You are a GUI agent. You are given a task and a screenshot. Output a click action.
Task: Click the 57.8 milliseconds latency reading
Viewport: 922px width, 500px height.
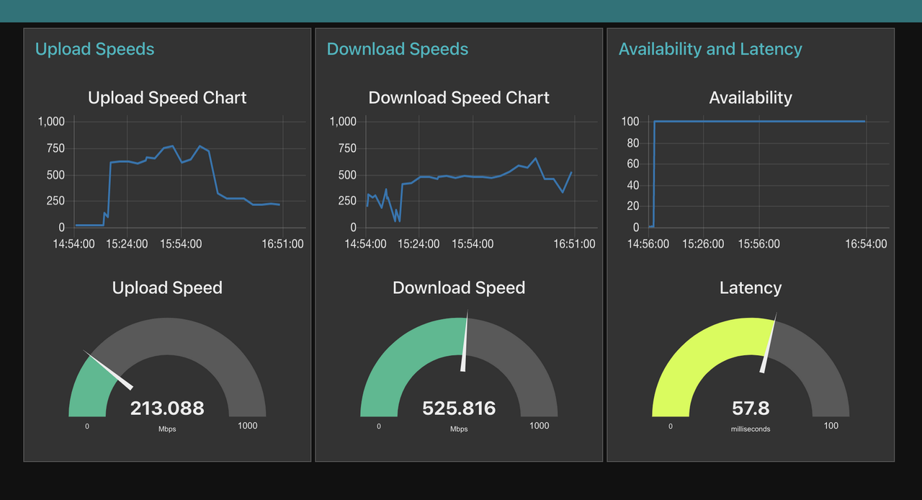(751, 409)
